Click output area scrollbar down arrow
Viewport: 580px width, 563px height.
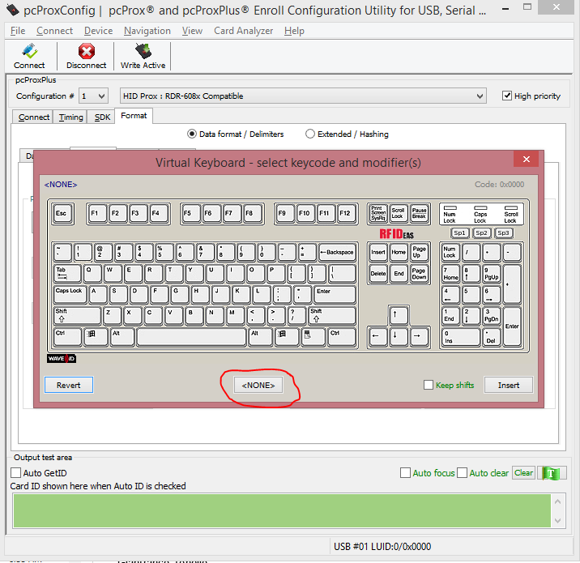[x=558, y=520]
